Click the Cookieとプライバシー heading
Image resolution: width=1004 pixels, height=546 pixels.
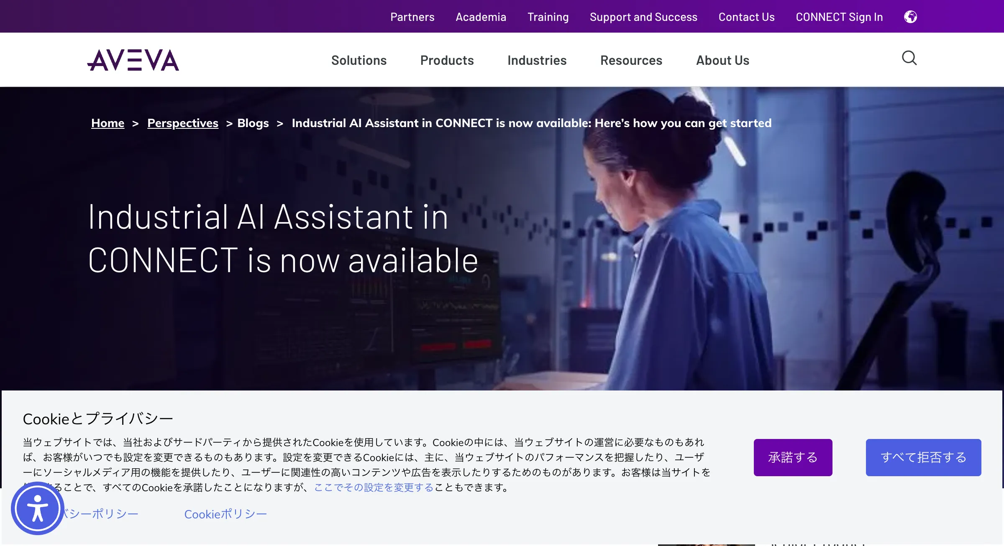[98, 419]
